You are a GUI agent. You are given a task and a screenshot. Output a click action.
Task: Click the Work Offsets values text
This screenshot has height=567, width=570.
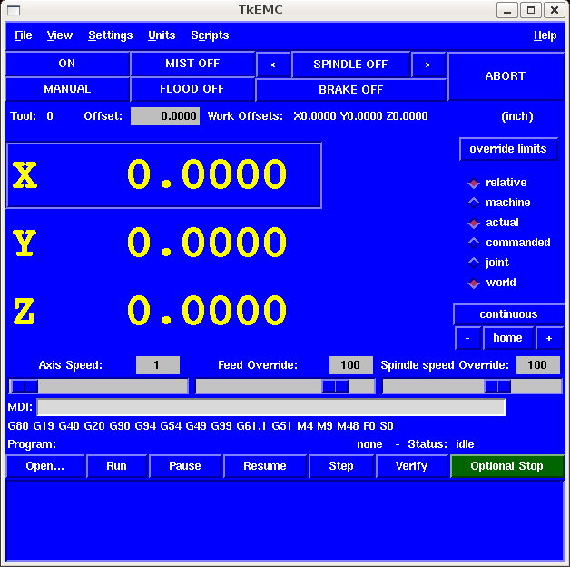point(360,116)
